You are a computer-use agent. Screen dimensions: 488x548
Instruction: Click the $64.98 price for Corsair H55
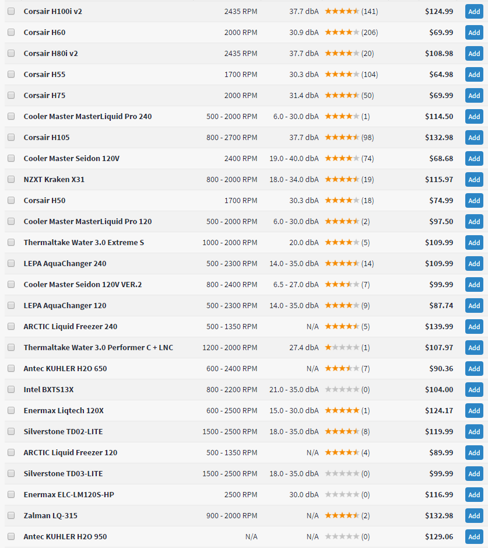pos(441,74)
